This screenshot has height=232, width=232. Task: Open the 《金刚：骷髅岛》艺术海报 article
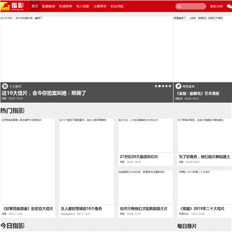(x=197, y=93)
